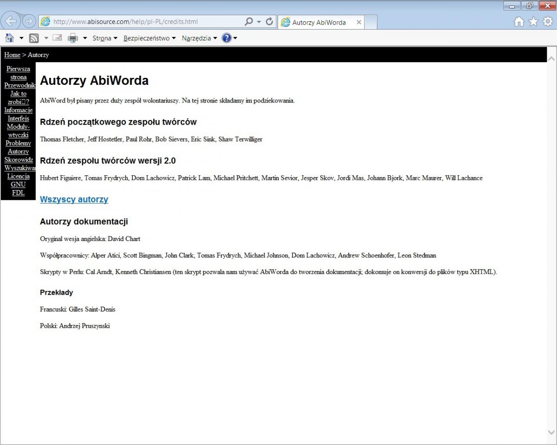The image size is (557, 445).
Task: Expand the RSS feeds dropdown arrow
Action: point(46,38)
